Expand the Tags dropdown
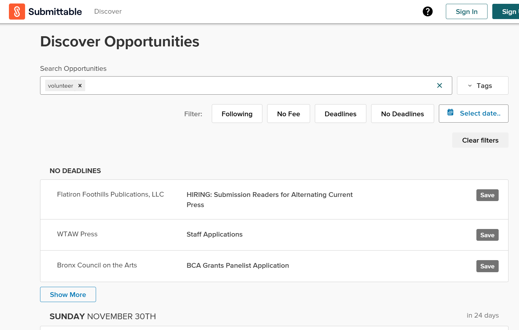Viewport: 519px width, 330px height. pos(482,85)
